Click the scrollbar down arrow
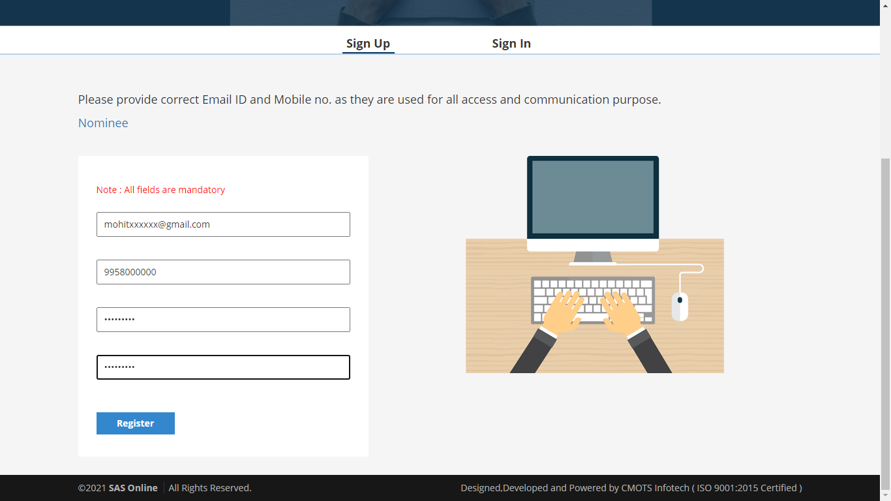The height and width of the screenshot is (501, 891). click(885, 496)
